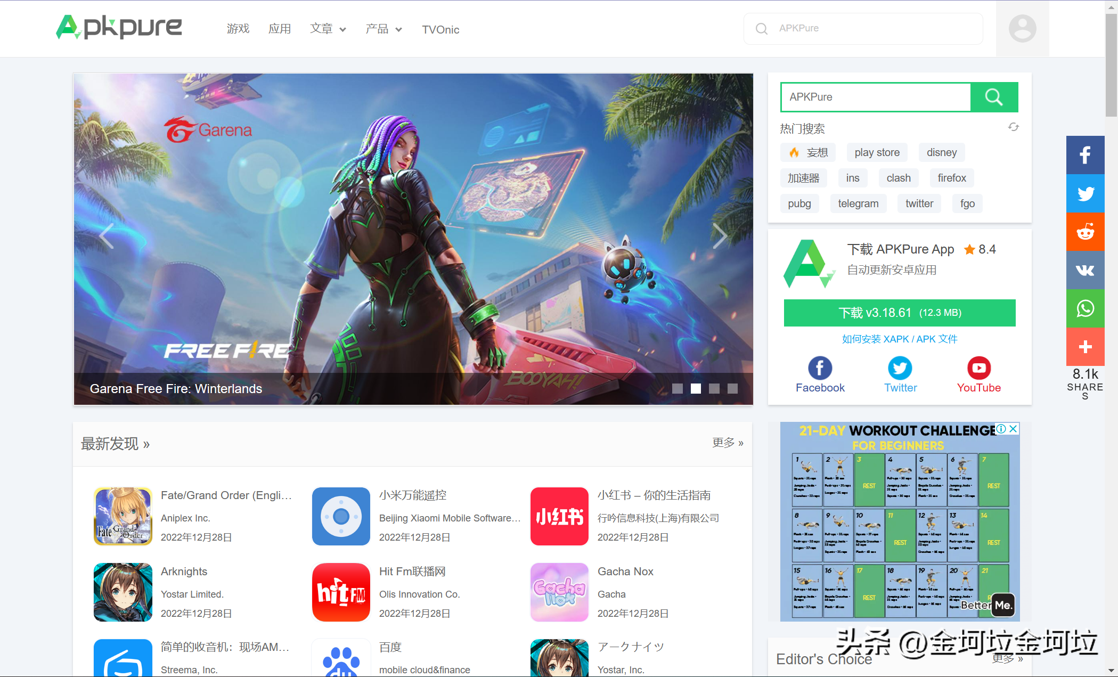Jump to the fourth carousel slide dot
The width and height of the screenshot is (1118, 677).
point(733,389)
